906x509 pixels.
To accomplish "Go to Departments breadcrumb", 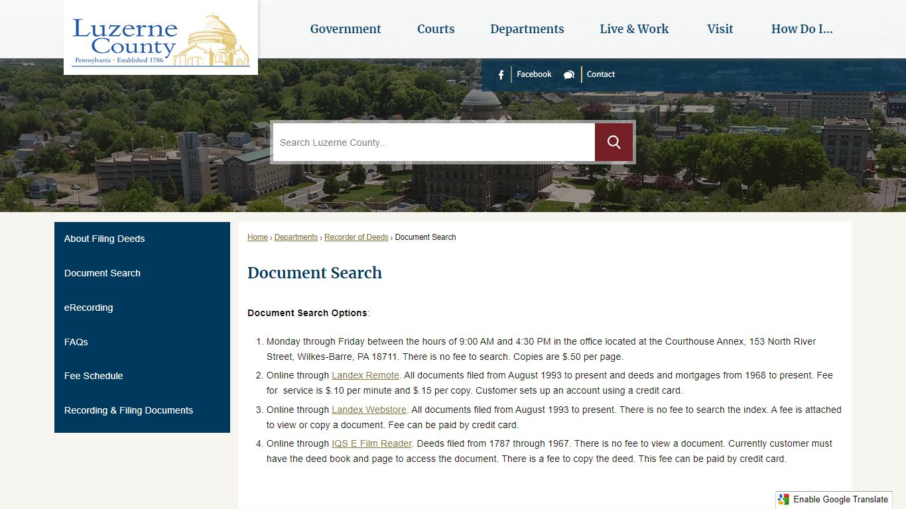I will click(296, 237).
